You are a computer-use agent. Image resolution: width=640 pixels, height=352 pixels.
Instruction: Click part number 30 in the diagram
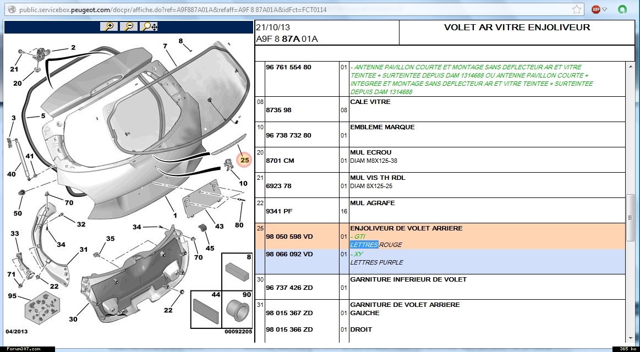pyautogui.click(x=73, y=319)
